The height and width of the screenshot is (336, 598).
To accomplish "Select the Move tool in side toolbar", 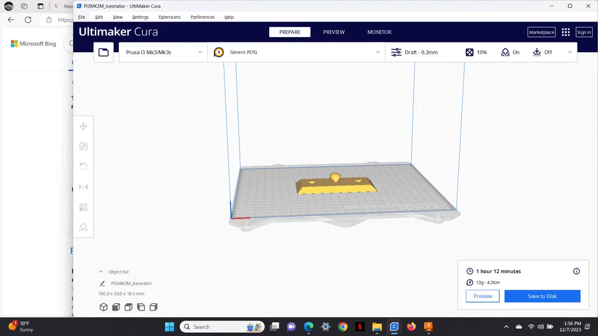I will 83,126.
